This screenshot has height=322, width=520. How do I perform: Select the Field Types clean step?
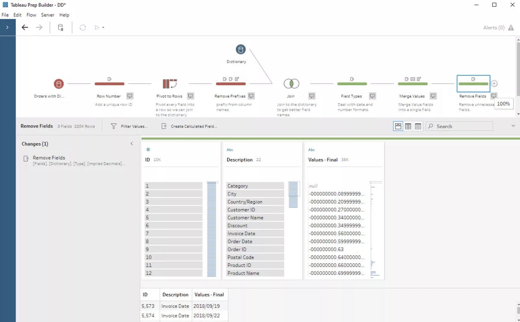[352, 84]
